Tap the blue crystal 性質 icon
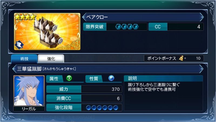This screenshot has width=216, height=122. (x=111, y=78)
